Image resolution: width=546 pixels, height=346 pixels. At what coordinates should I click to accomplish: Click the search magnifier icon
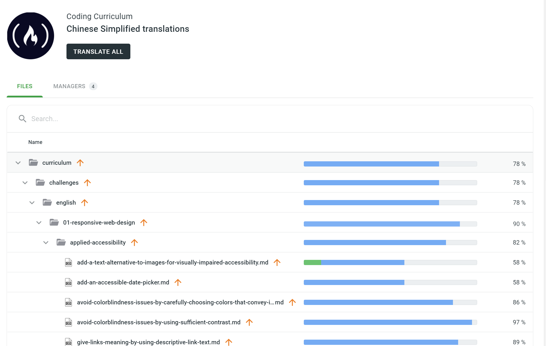click(x=23, y=119)
